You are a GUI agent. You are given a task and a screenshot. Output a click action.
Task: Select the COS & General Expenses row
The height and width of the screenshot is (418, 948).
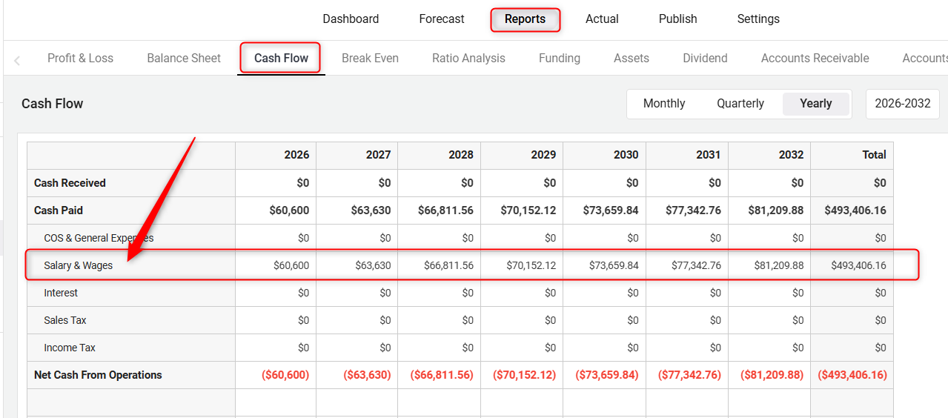pos(460,238)
